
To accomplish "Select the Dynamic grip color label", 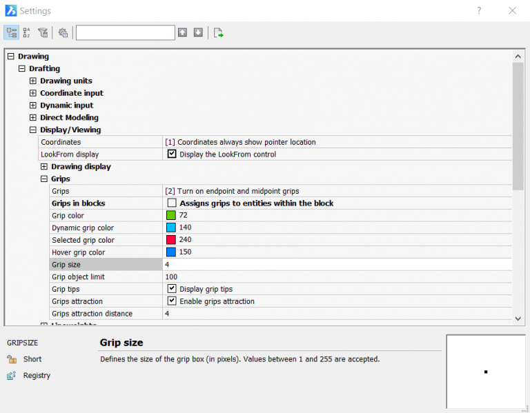I will [x=83, y=228].
